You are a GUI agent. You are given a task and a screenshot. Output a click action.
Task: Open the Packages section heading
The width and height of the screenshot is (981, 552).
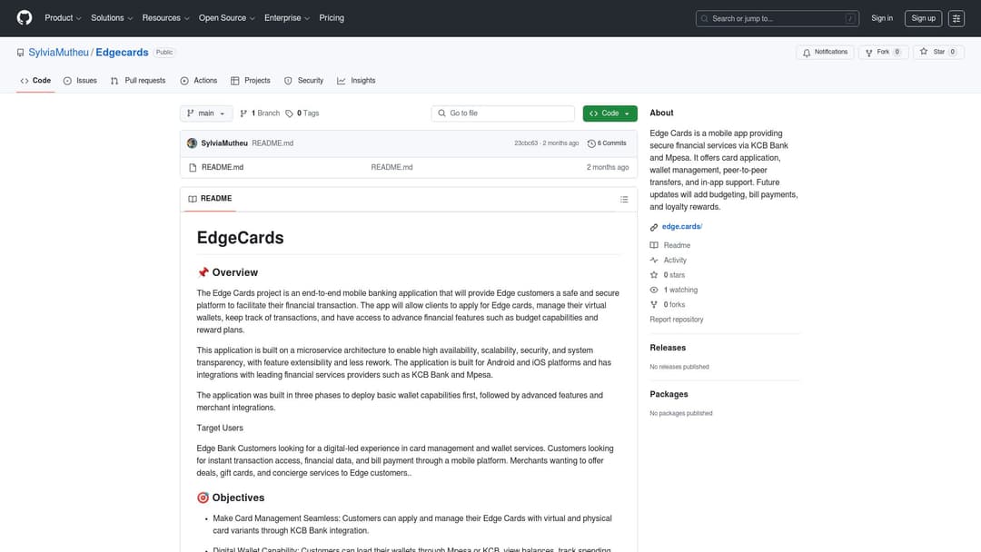669,394
